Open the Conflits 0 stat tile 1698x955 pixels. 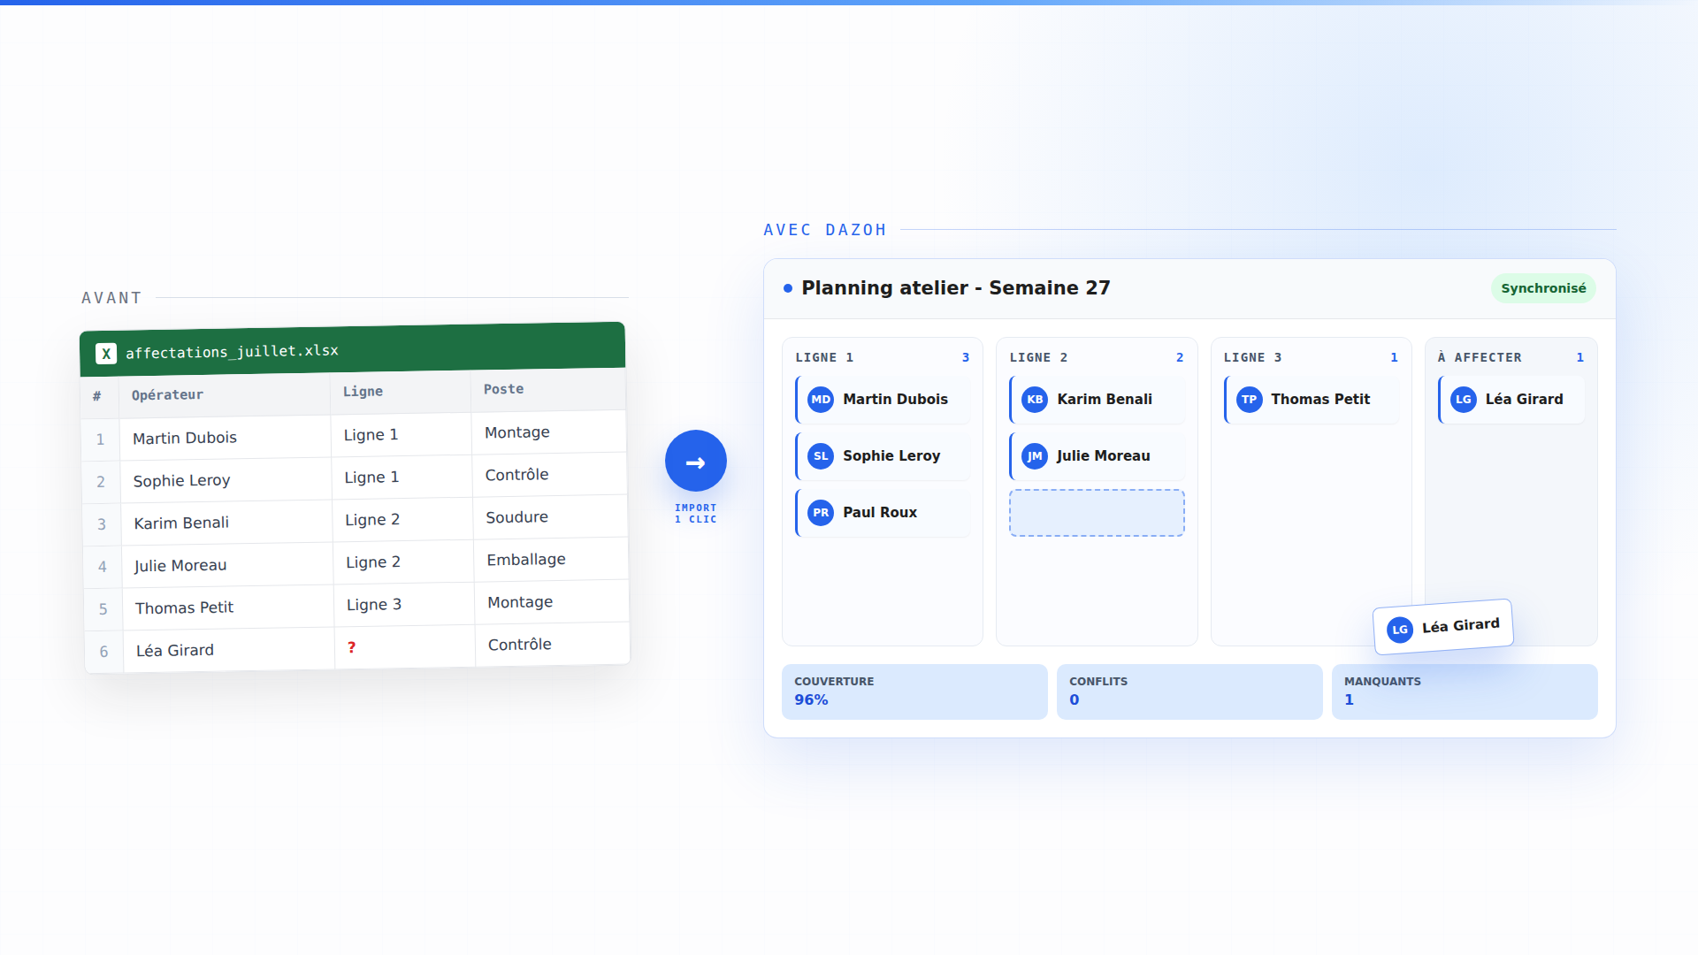click(x=1189, y=691)
